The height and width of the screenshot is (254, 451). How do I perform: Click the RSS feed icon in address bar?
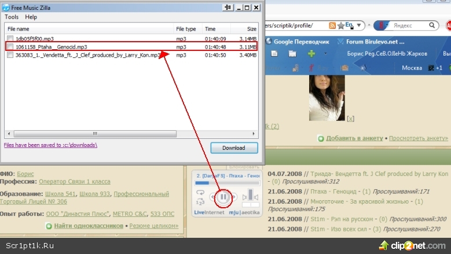point(332,25)
